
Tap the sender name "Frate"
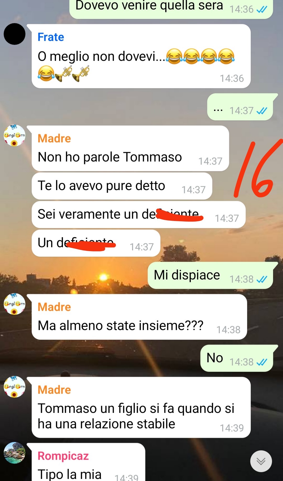[x=51, y=37]
